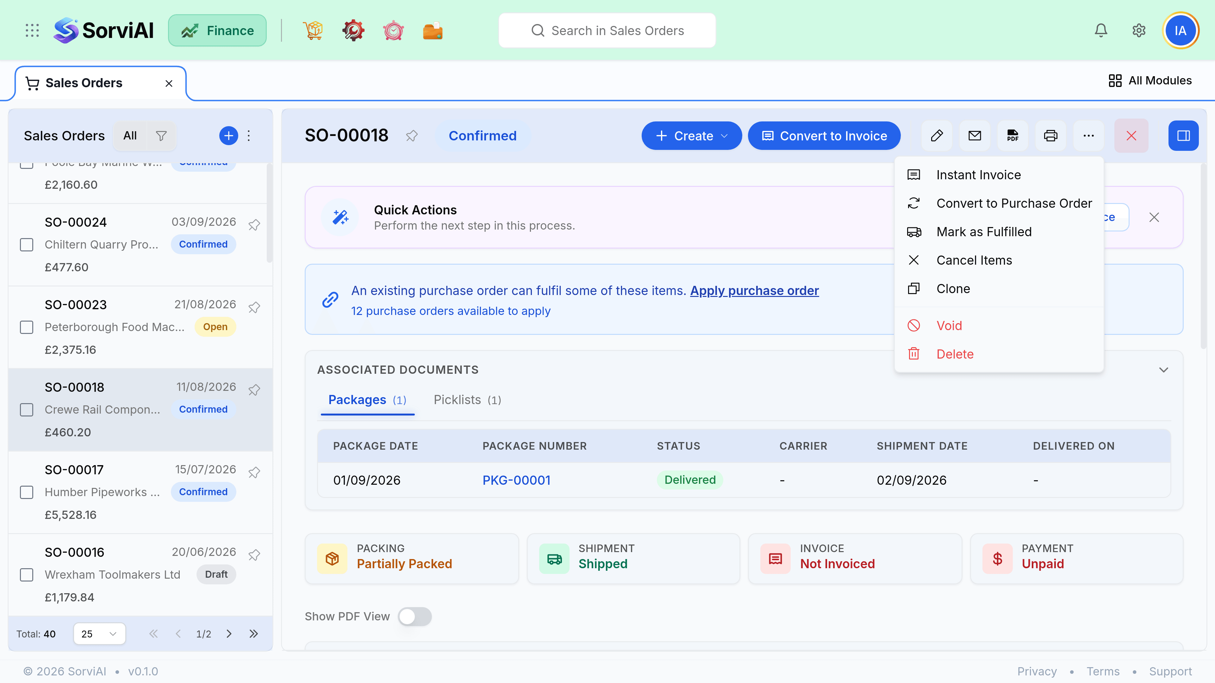The width and height of the screenshot is (1215, 683).
Task: Select Mark as Fulfilled
Action: 999,232
